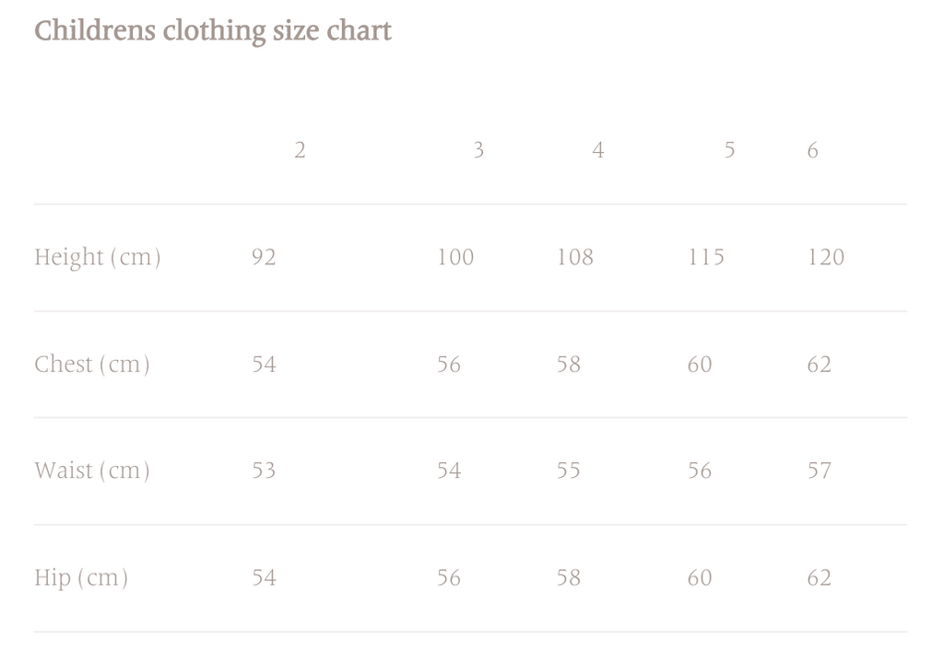
Task: Click the waist value 53
Action: click(x=264, y=471)
